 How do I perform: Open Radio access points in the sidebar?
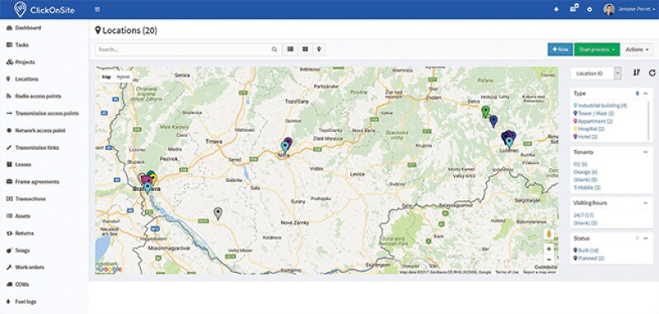pyautogui.click(x=38, y=96)
